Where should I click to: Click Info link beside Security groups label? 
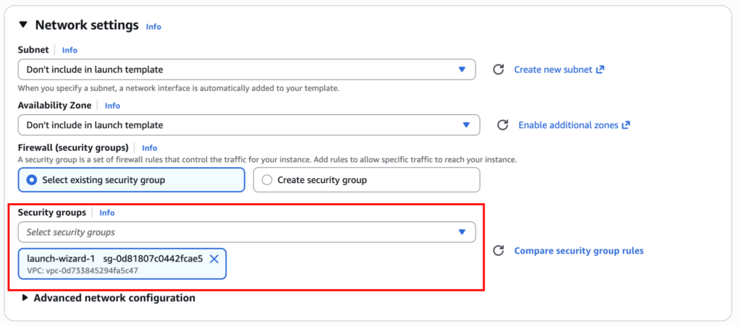pyautogui.click(x=107, y=213)
